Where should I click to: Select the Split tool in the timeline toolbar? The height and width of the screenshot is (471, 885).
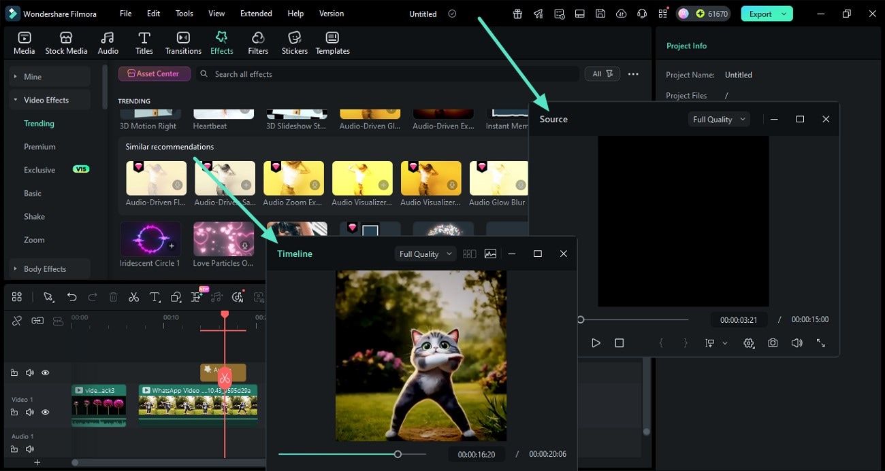(134, 297)
